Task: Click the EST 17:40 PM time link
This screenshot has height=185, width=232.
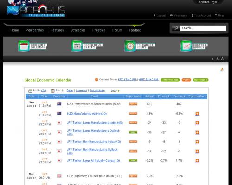Action: [127, 79]
